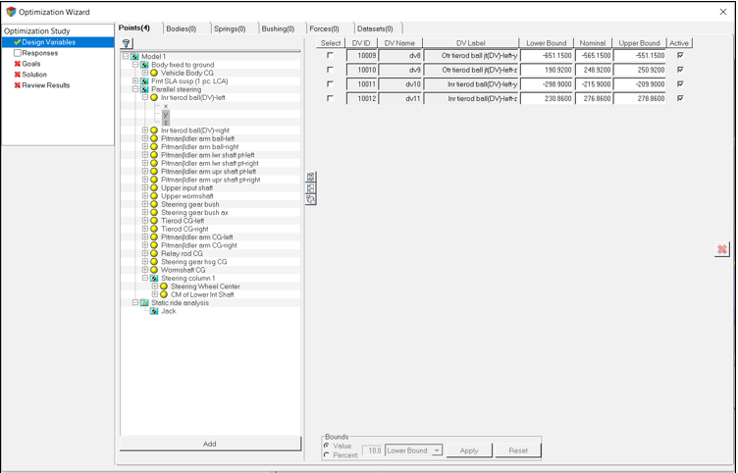Click the Upper Bound field for dv10
738x473 pixels.
click(639, 84)
